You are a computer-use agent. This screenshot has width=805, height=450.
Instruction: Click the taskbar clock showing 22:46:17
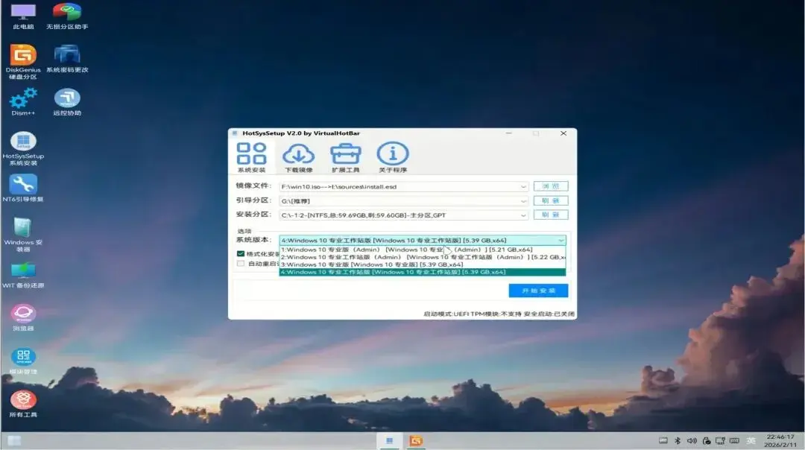(x=780, y=441)
